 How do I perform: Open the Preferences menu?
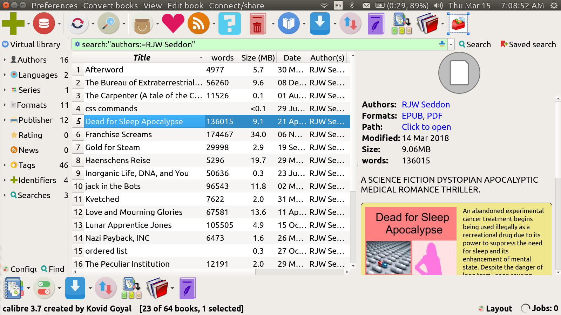coord(54,6)
